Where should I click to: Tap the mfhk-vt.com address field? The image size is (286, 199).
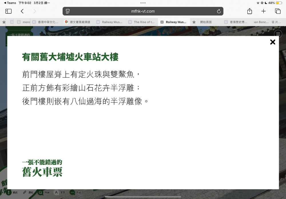(143, 11)
